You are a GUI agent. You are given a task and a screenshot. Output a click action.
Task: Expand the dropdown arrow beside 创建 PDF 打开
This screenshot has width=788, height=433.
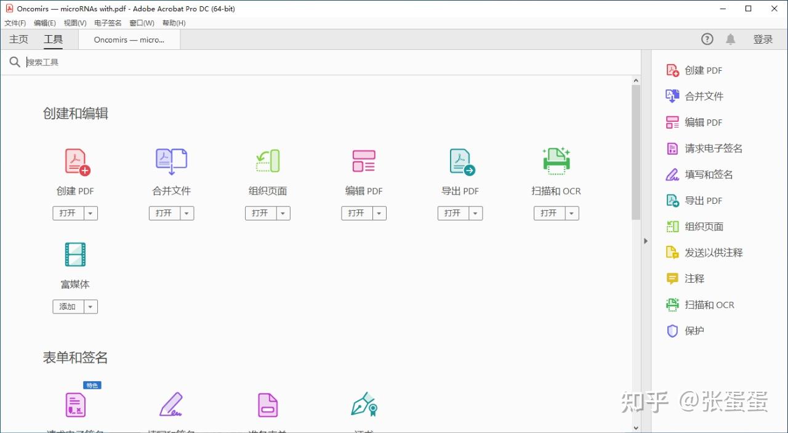(x=90, y=213)
